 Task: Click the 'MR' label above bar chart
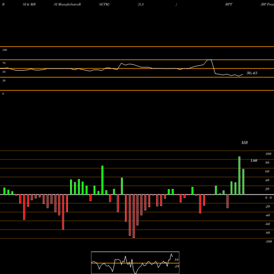(x=244, y=142)
